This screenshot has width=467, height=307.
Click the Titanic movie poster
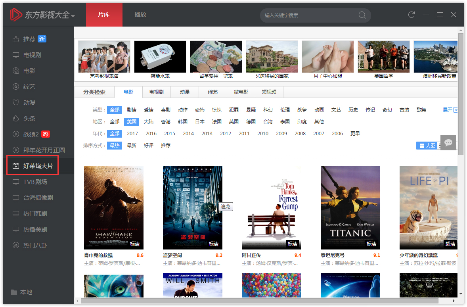tap(350, 207)
